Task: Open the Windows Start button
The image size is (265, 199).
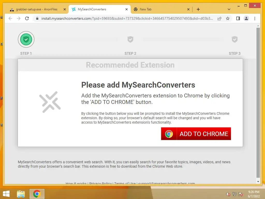Action: 6,194
